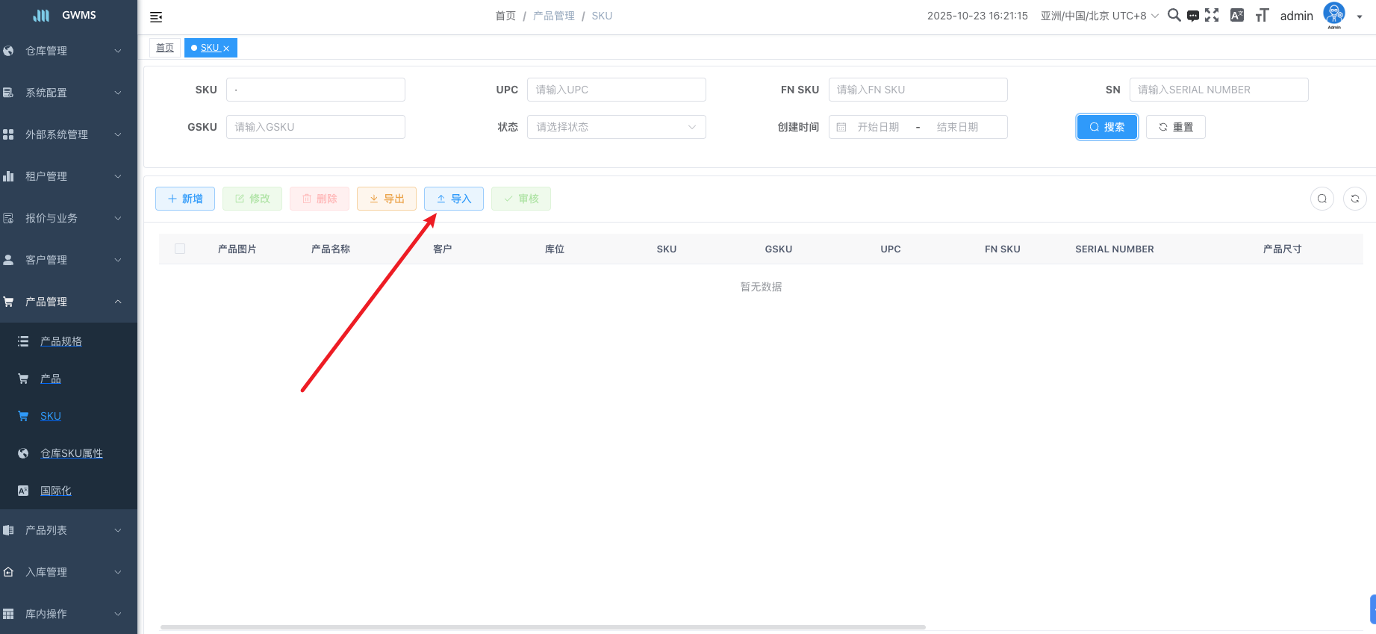
Task: Click the UPC input field
Action: (x=616, y=90)
